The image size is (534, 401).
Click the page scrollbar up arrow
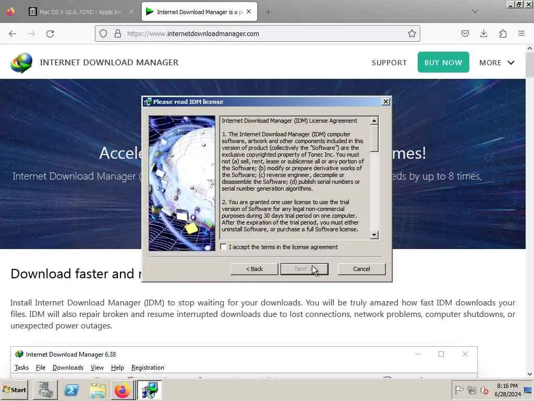[530, 49]
